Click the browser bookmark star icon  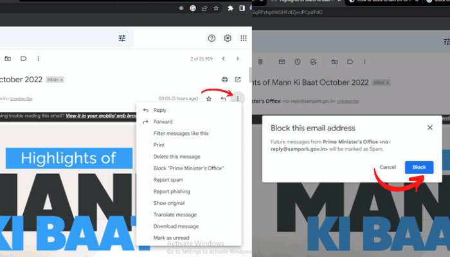point(216,8)
